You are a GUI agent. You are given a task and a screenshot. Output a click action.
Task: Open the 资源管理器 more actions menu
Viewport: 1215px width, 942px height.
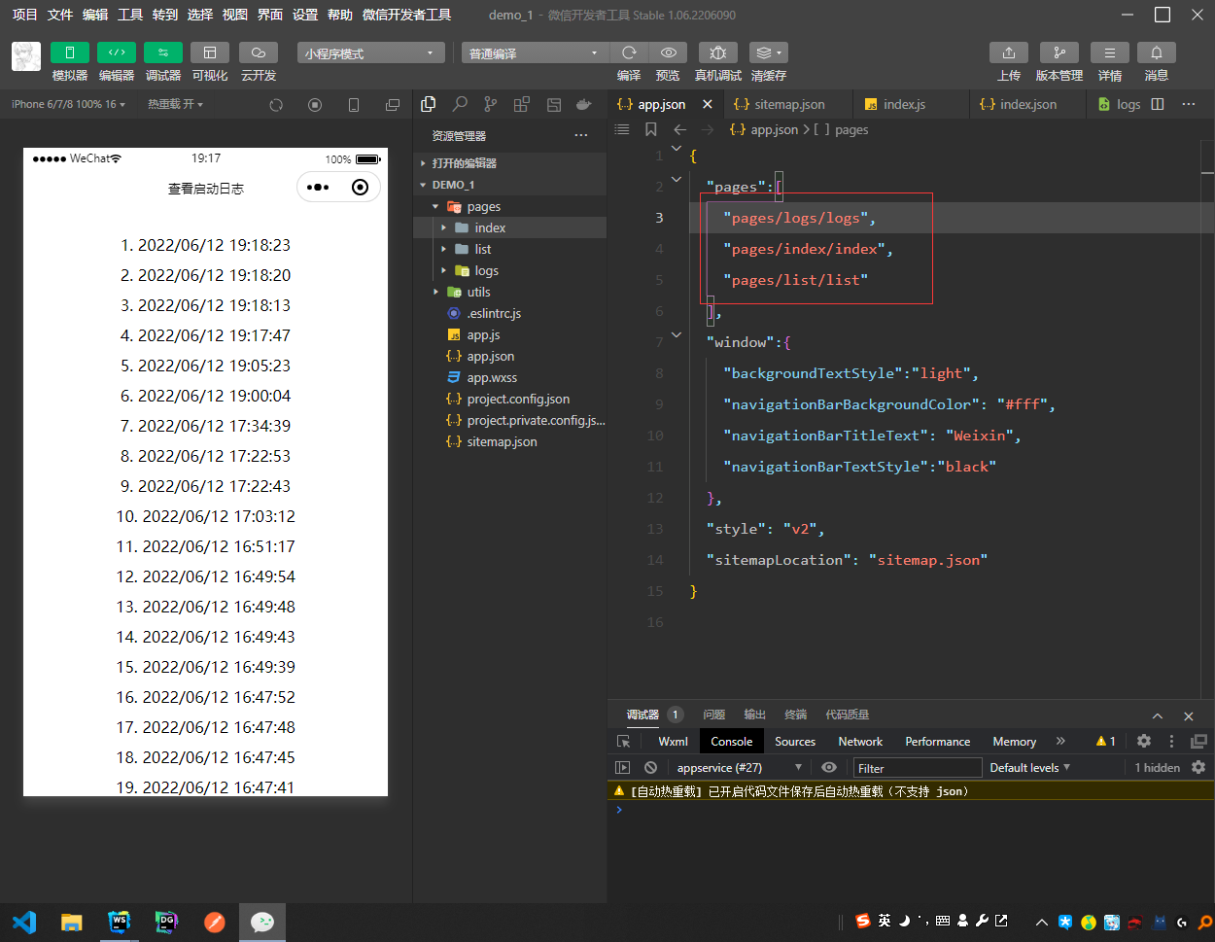[581, 135]
